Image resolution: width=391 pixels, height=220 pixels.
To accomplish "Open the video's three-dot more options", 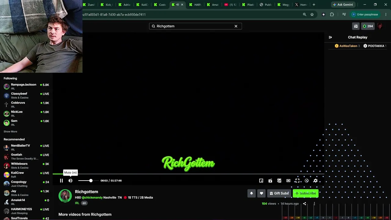I will pyautogui.click(x=314, y=204).
